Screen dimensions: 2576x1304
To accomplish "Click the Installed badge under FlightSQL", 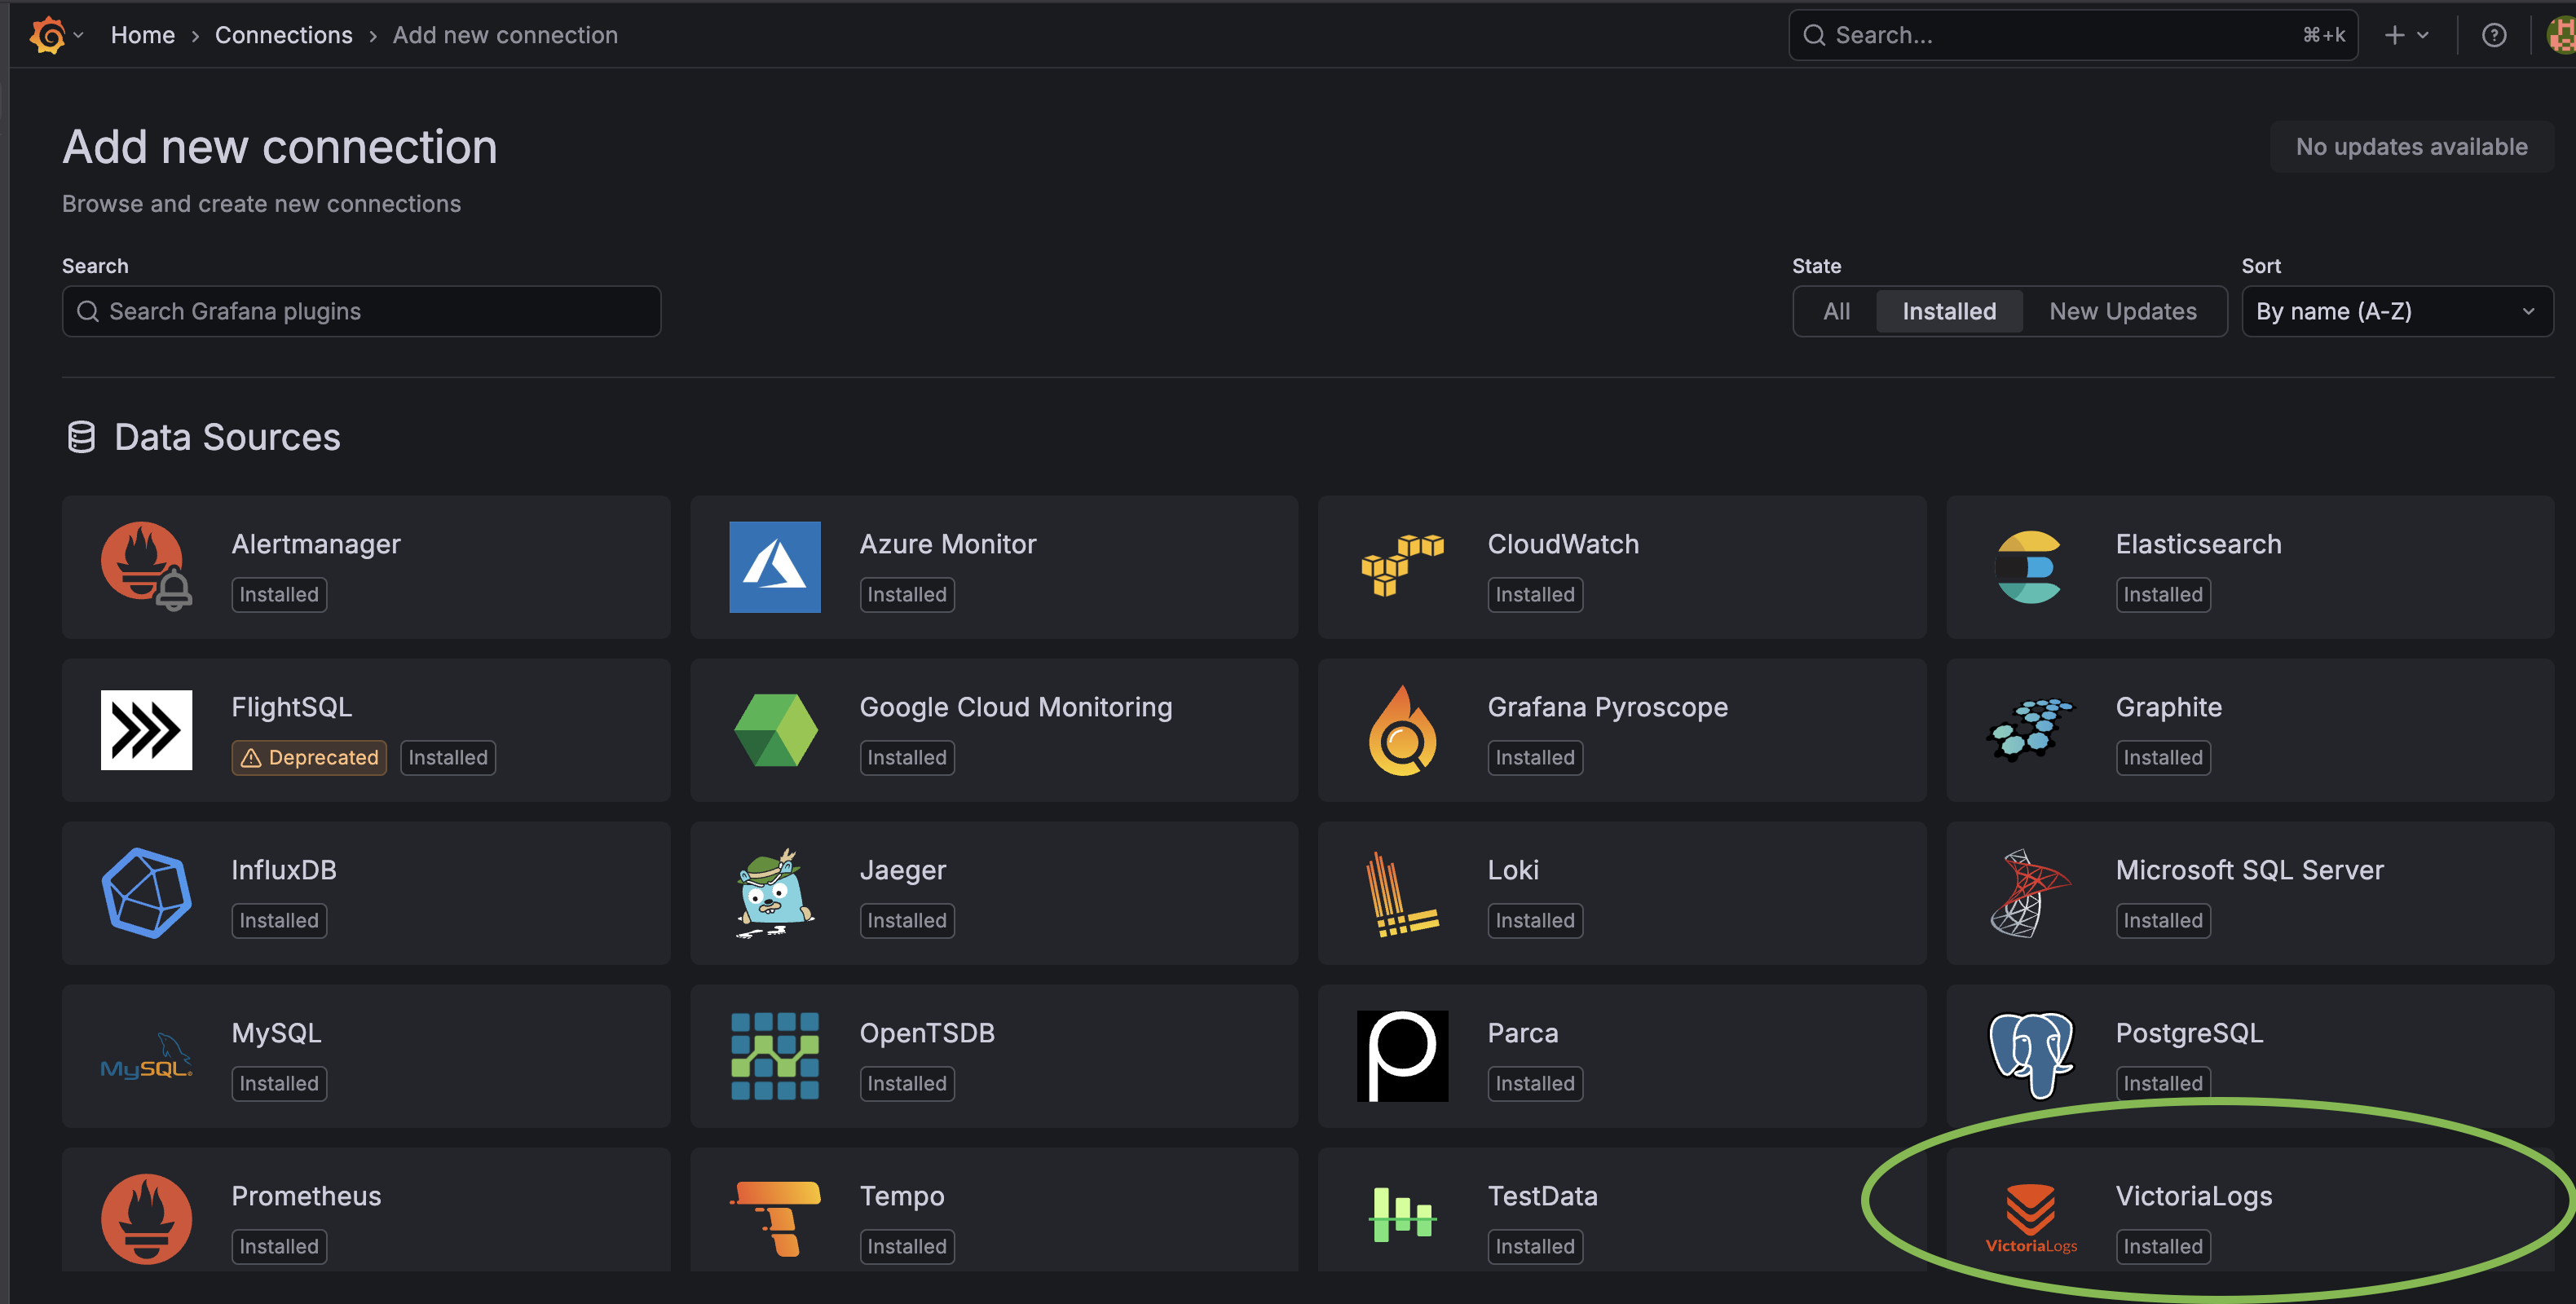I will point(447,757).
